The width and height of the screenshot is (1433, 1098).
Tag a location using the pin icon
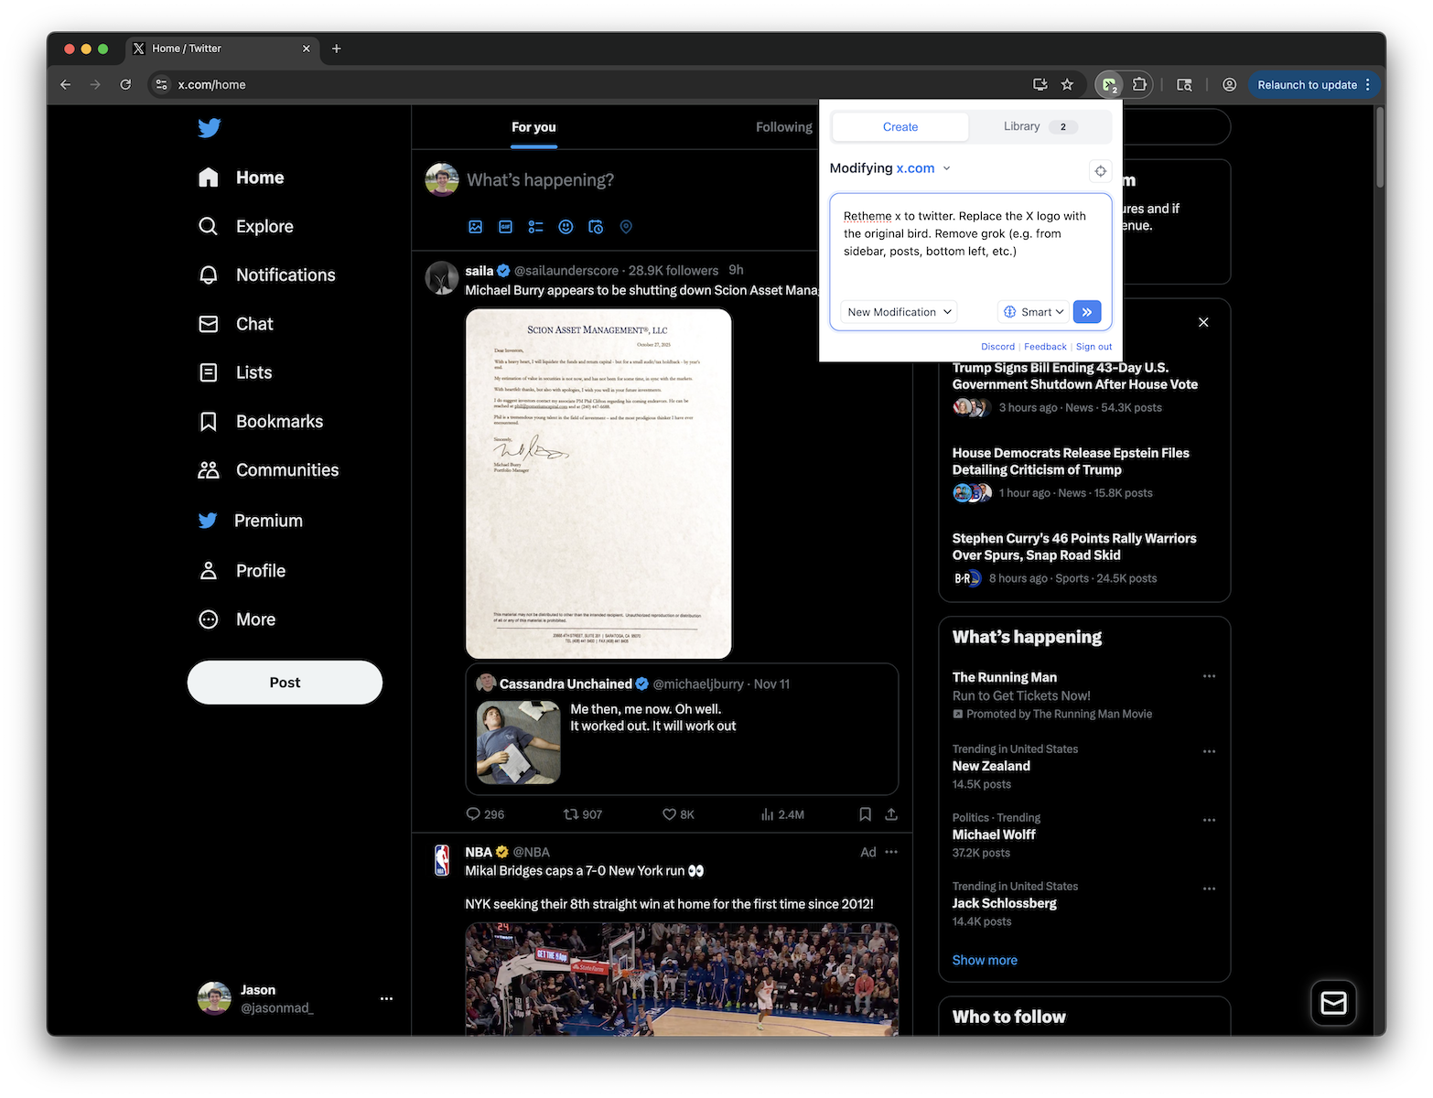(626, 226)
